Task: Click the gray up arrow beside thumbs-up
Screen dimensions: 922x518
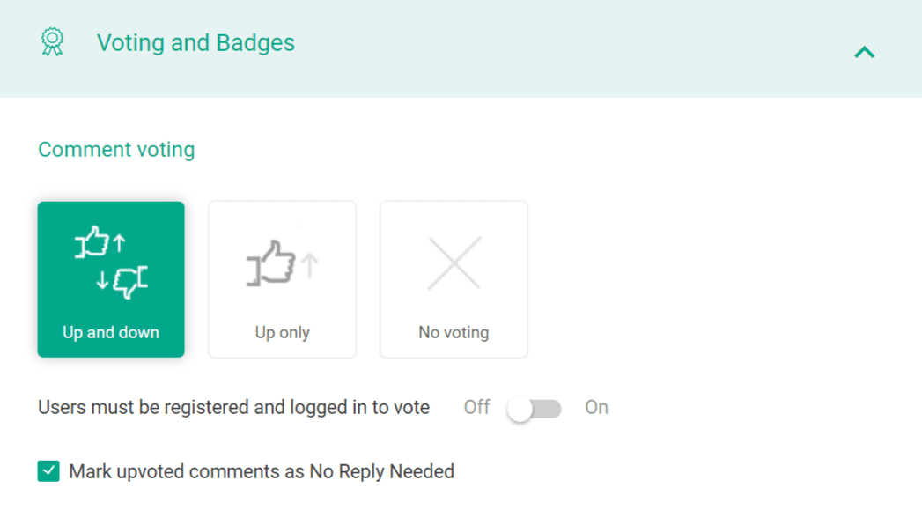Action: (309, 264)
